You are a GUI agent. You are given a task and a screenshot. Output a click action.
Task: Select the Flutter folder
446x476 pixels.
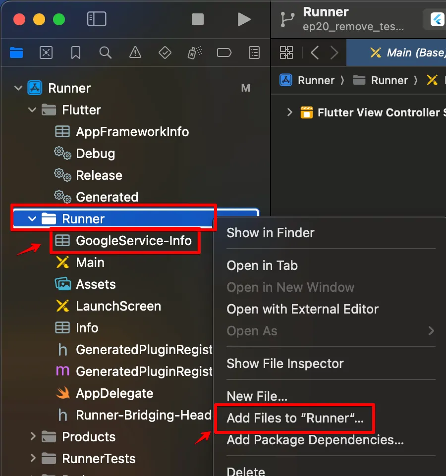(71, 110)
